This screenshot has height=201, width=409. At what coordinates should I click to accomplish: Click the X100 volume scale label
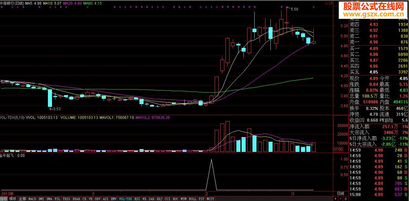(338, 149)
